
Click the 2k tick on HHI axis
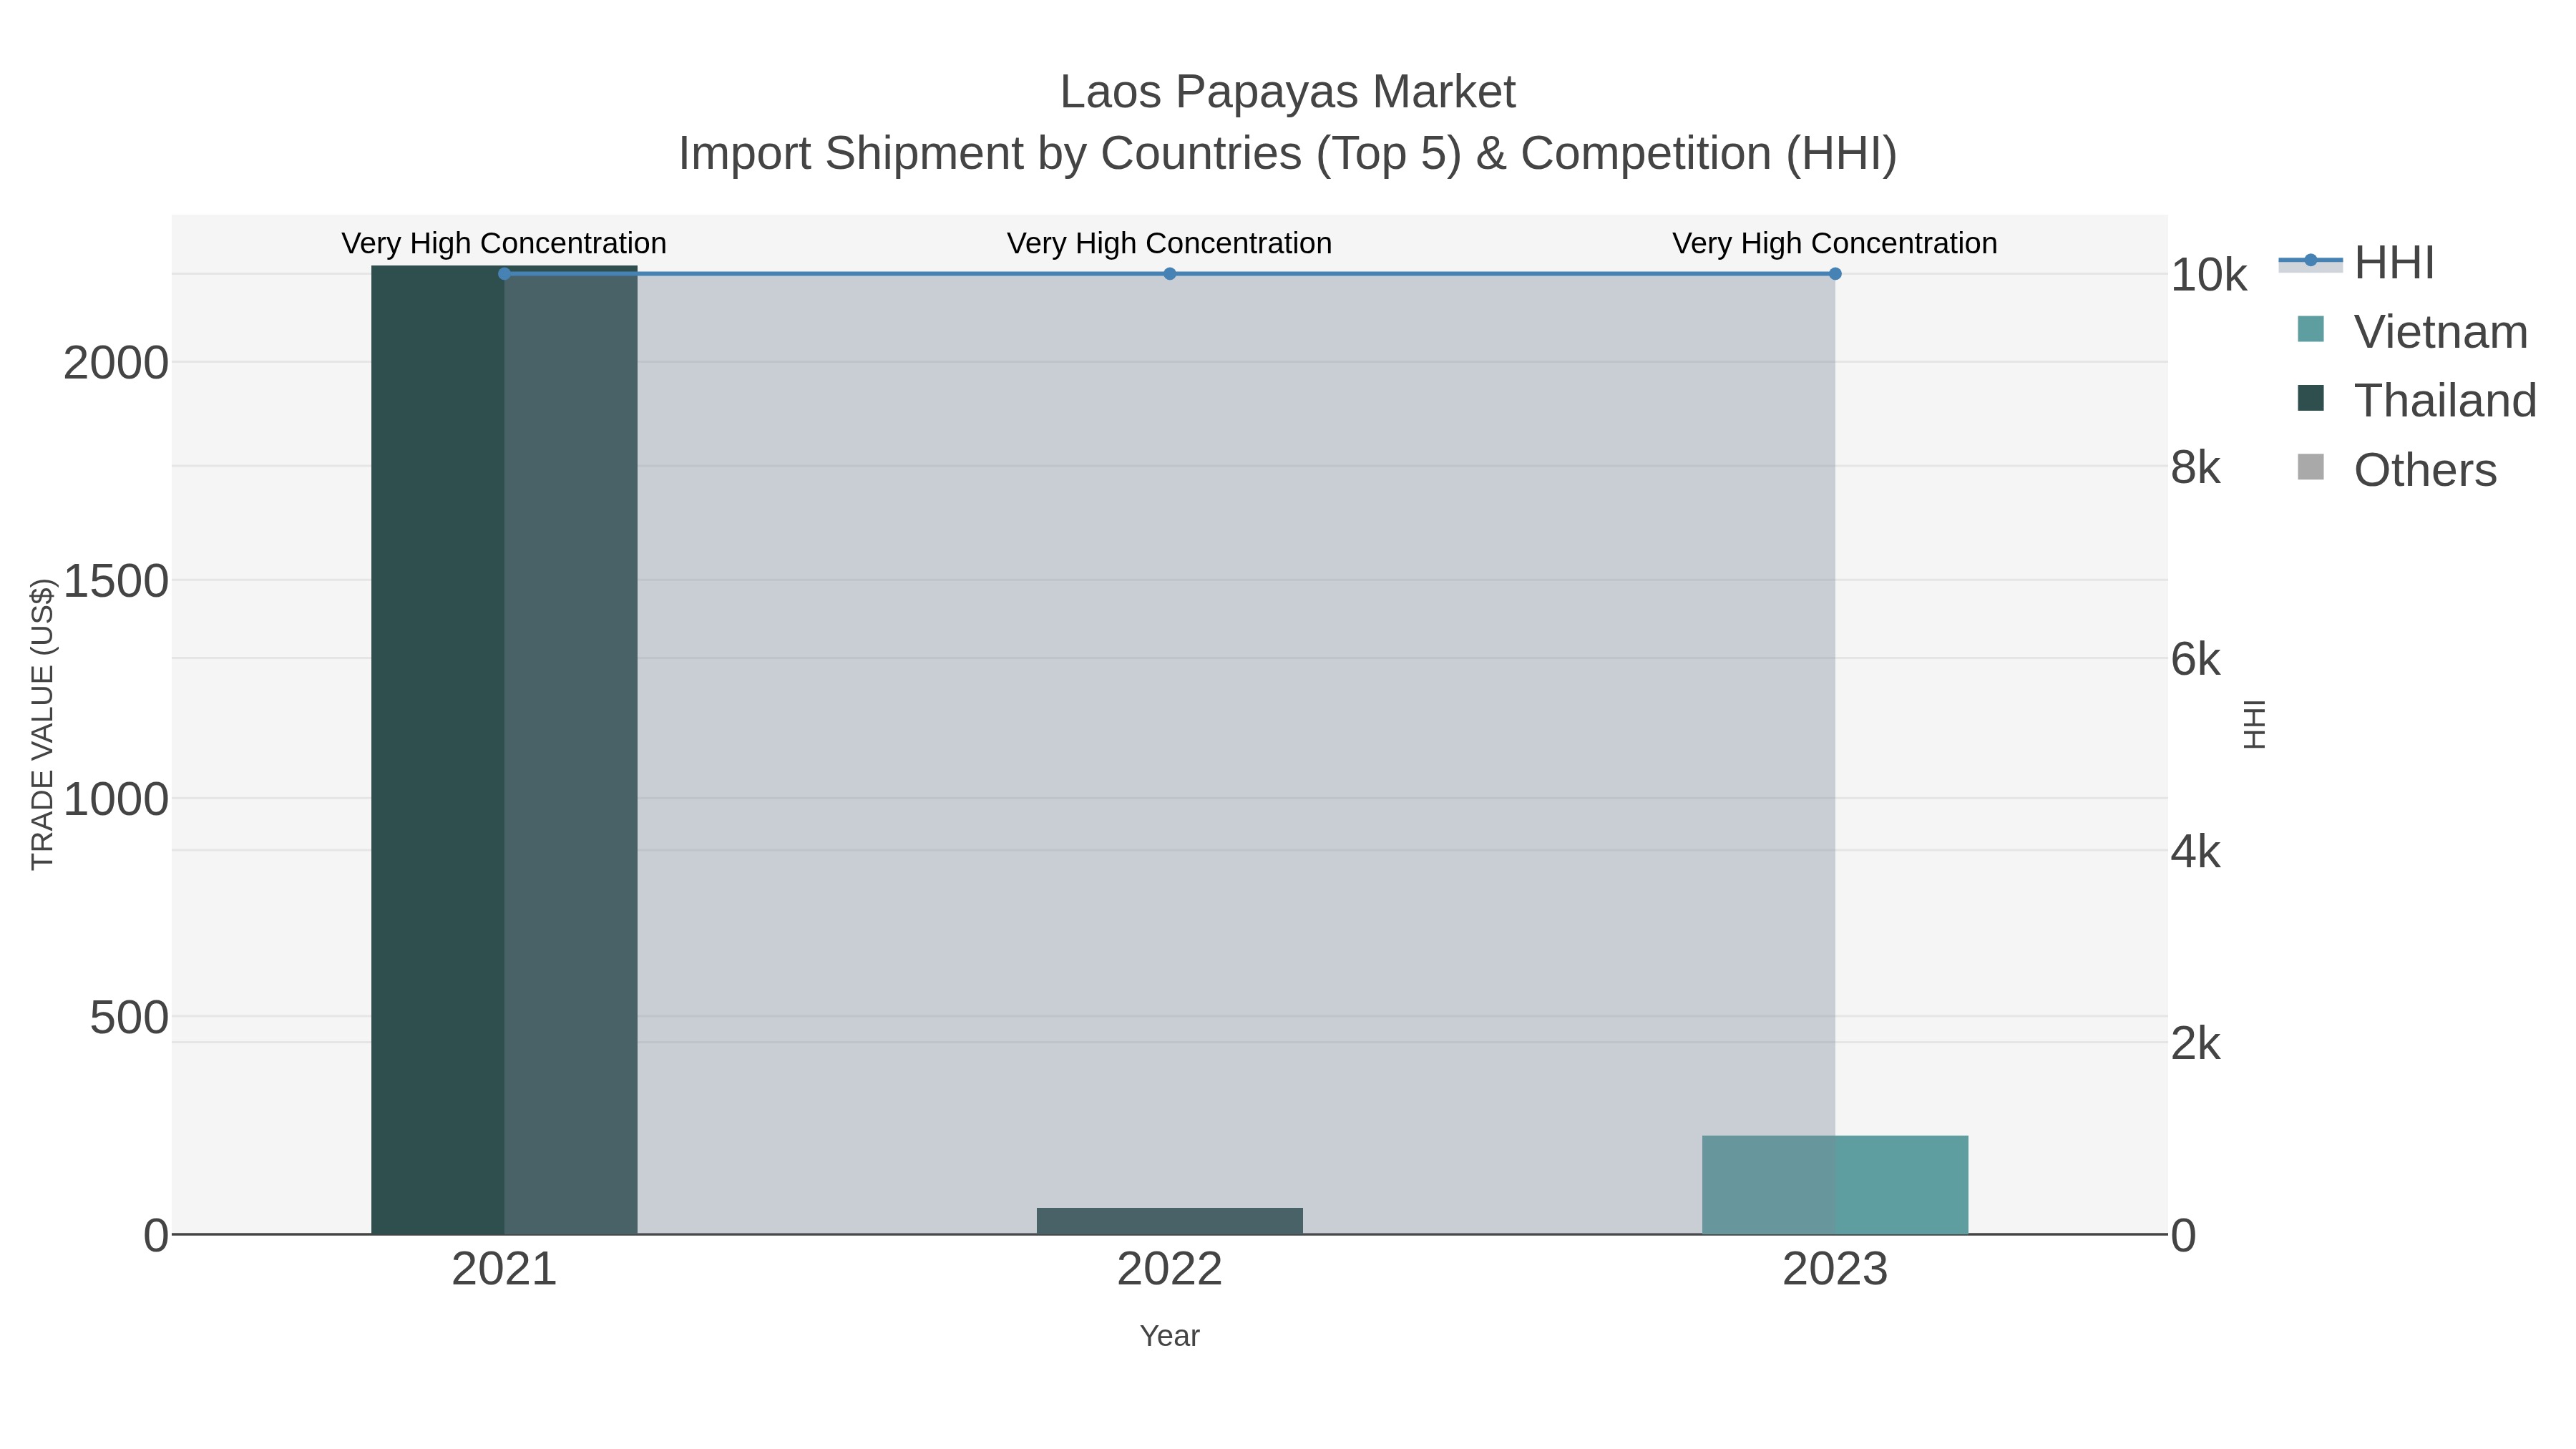[2195, 1044]
